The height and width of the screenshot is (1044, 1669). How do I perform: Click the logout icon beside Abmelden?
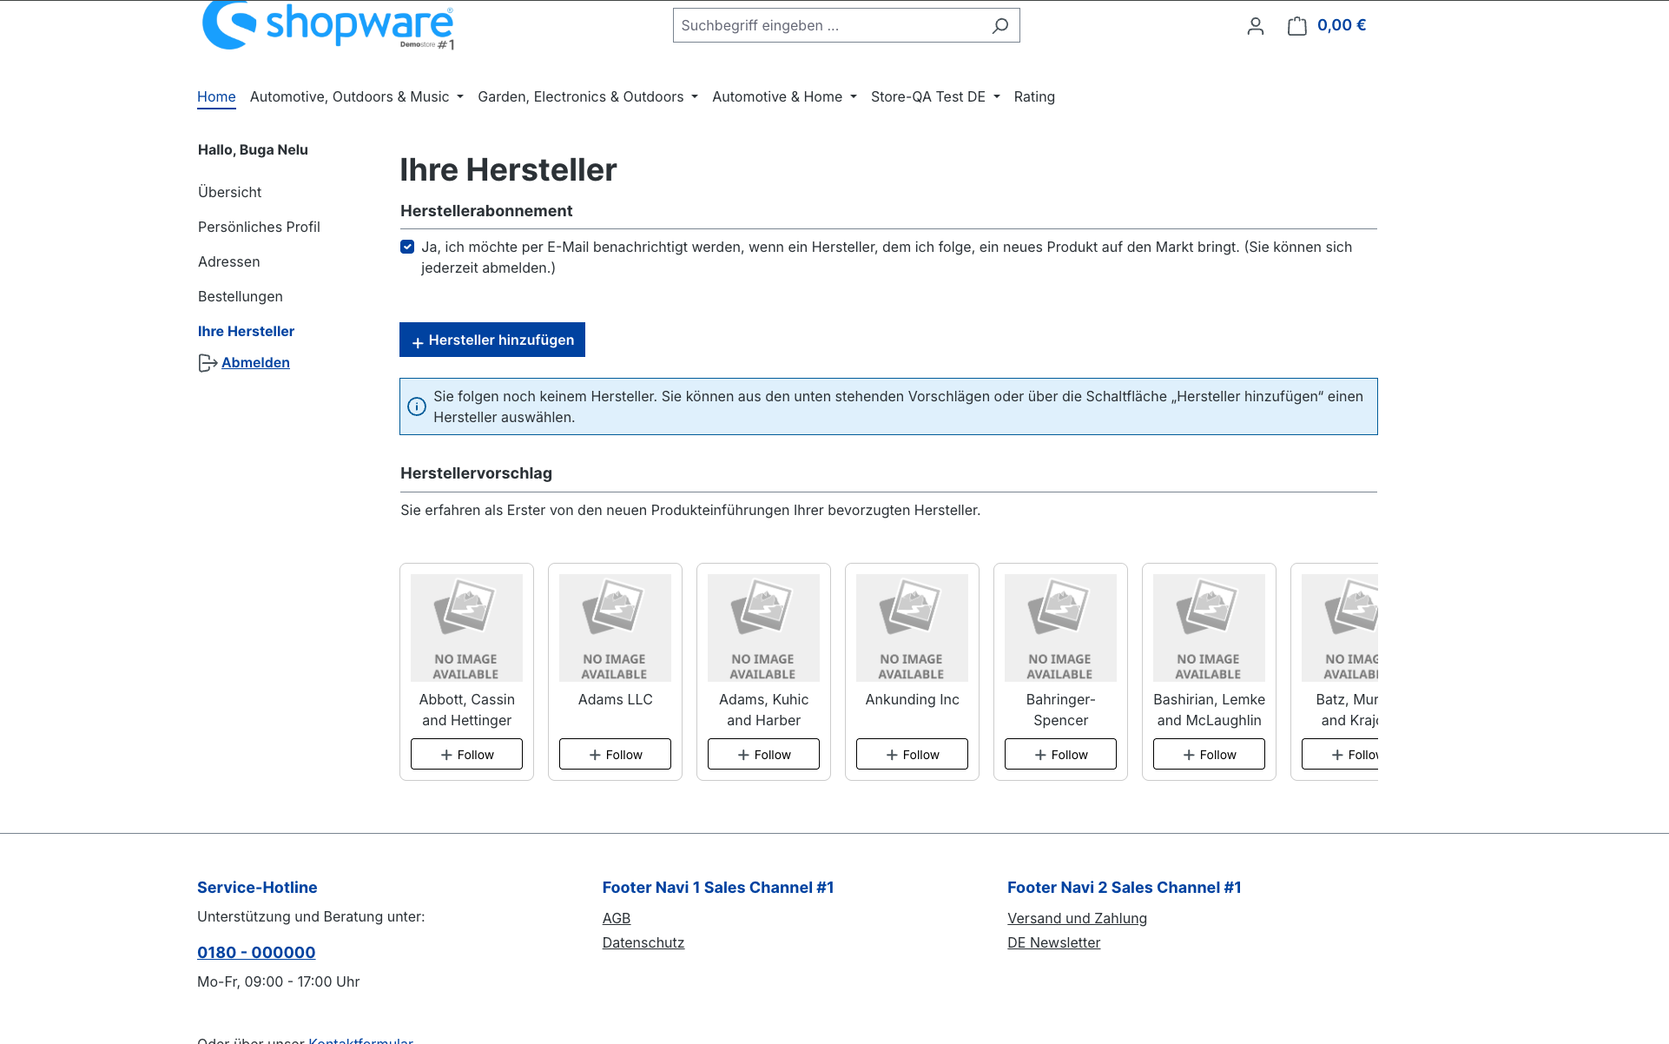pyautogui.click(x=208, y=362)
